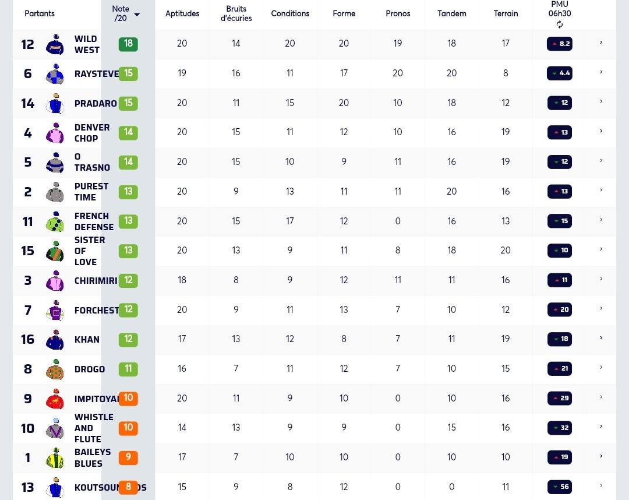Click the PMU odds refresh icon
The image size is (629, 500).
tap(559, 25)
